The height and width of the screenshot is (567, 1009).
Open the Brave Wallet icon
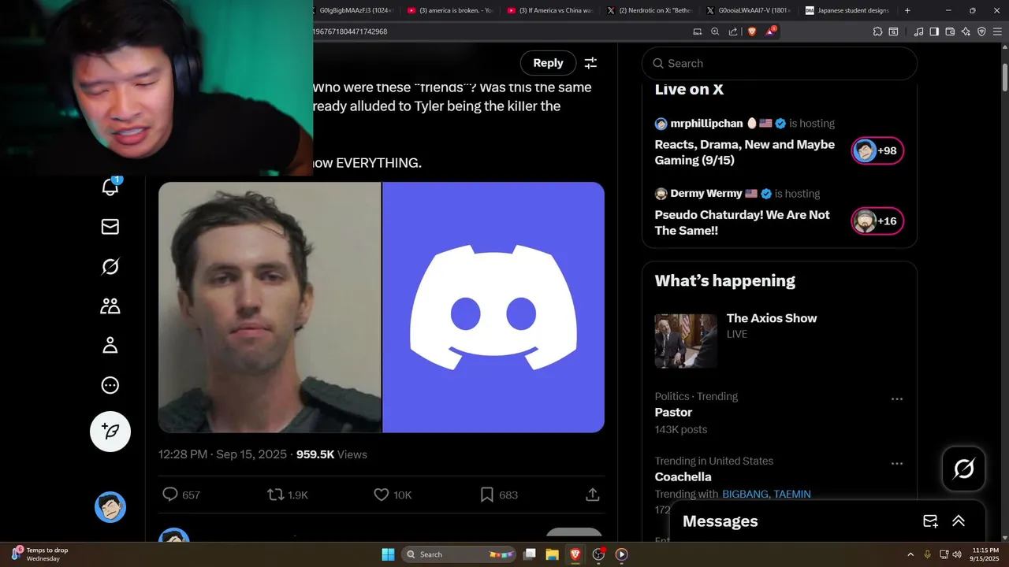tap(950, 31)
